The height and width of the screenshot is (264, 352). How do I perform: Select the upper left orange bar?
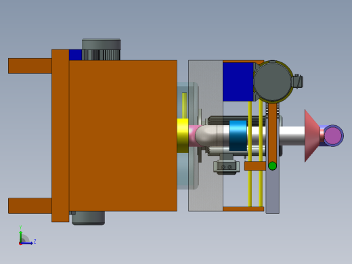click(x=30, y=66)
